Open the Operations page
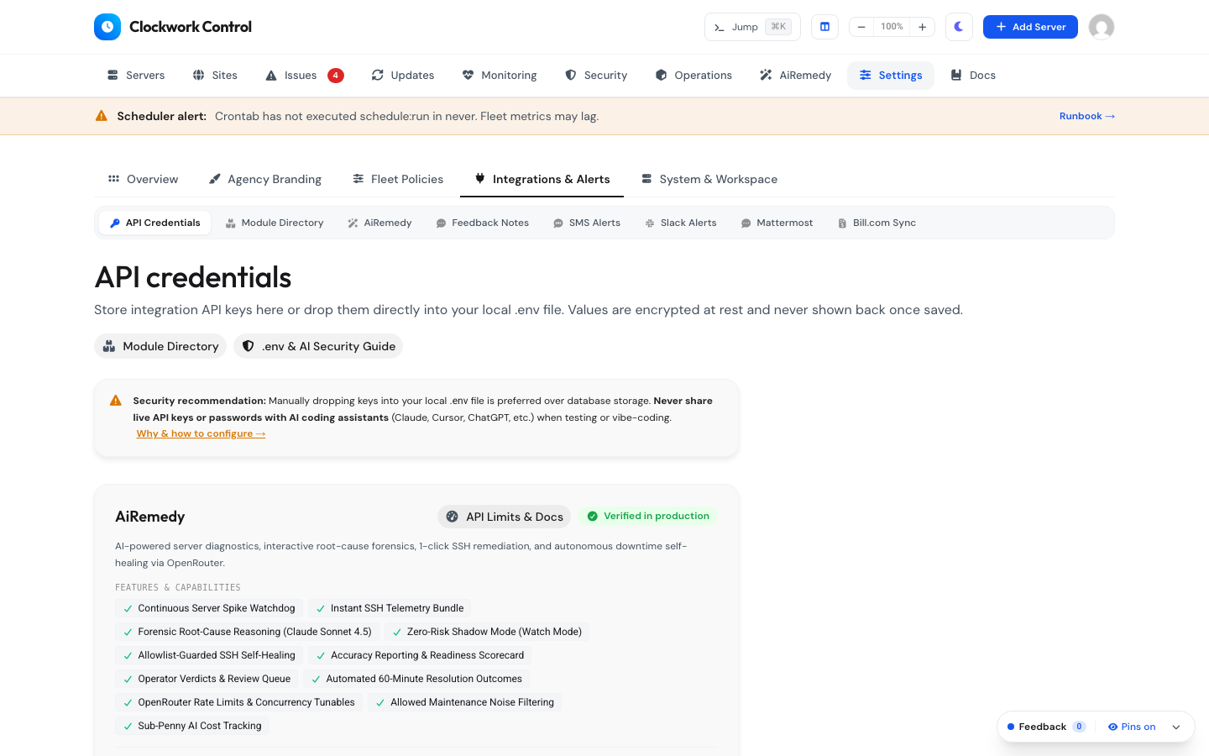The height and width of the screenshot is (756, 1209). [693, 76]
